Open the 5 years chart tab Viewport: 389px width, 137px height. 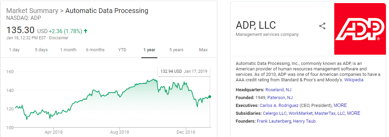pyautogui.click(x=176, y=50)
